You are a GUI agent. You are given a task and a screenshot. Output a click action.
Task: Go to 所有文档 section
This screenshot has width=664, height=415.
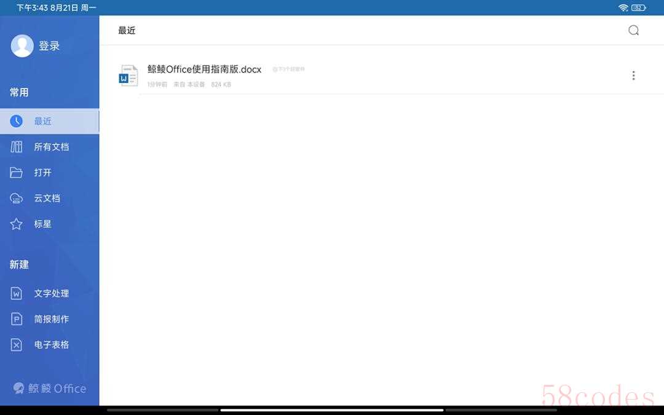click(50, 147)
